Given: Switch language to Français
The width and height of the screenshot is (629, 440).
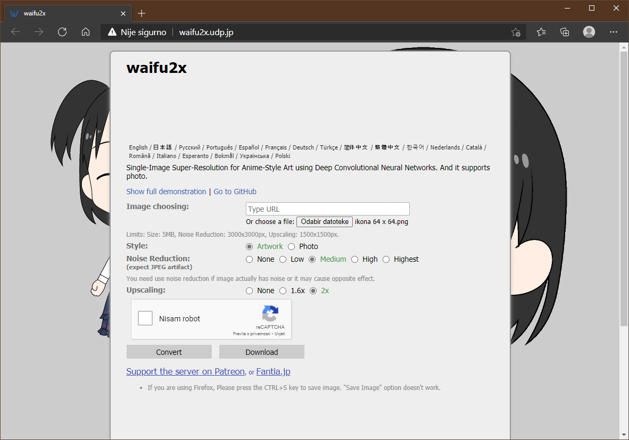Looking at the screenshot, I should pyautogui.click(x=276, y=147).
